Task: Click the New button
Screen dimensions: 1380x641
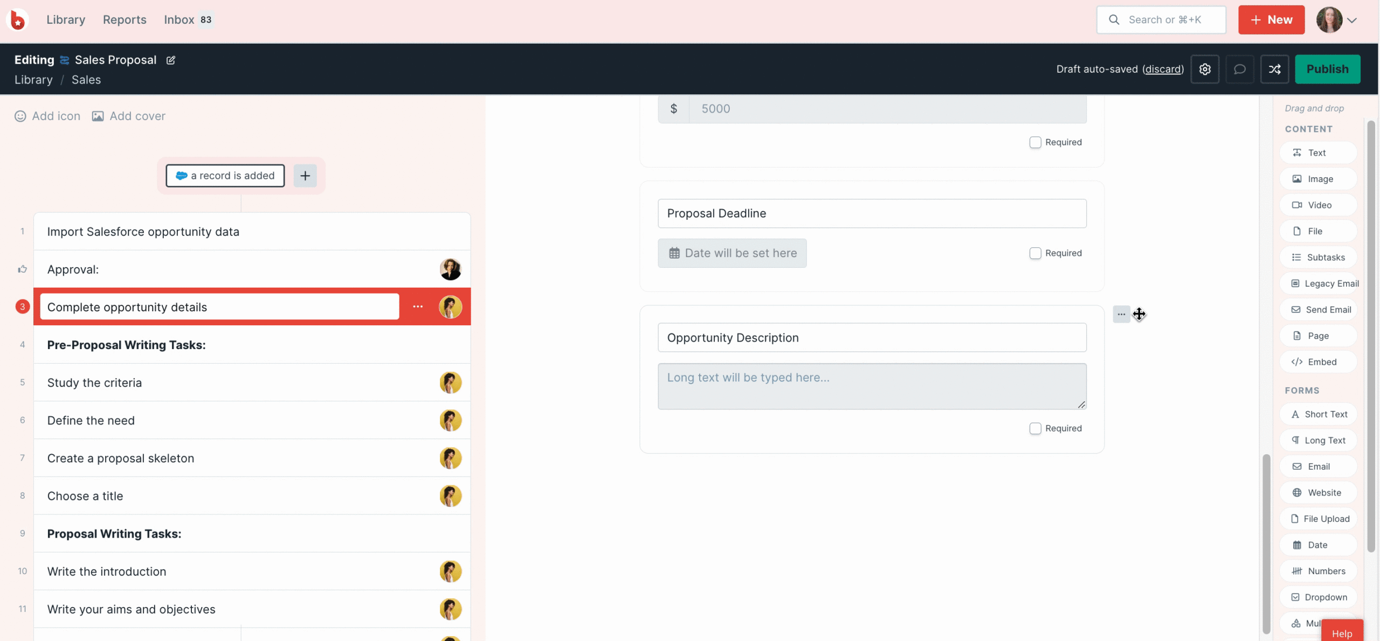Action: (1271, 20)
